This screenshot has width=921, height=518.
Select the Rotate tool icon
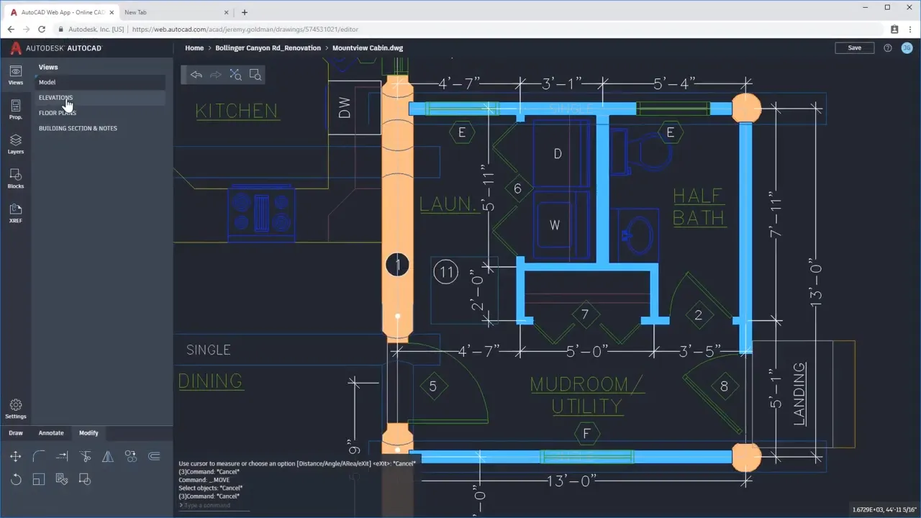[x=15, y=479]
